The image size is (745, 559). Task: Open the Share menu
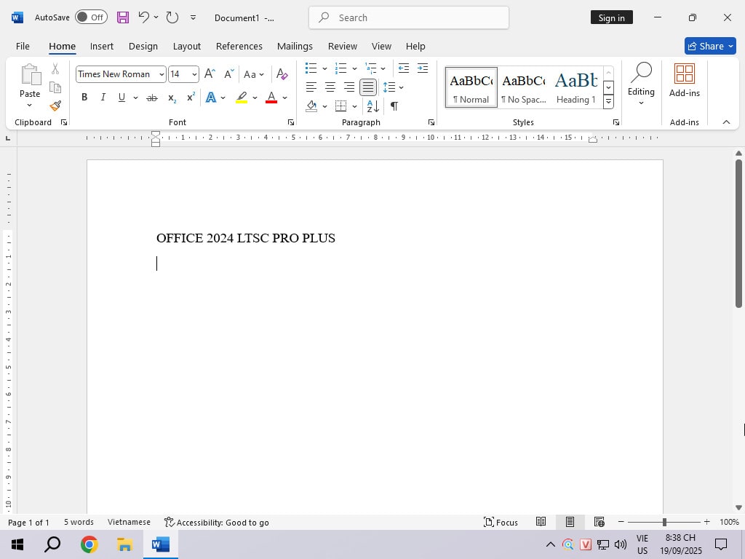(x=710, y=46)
